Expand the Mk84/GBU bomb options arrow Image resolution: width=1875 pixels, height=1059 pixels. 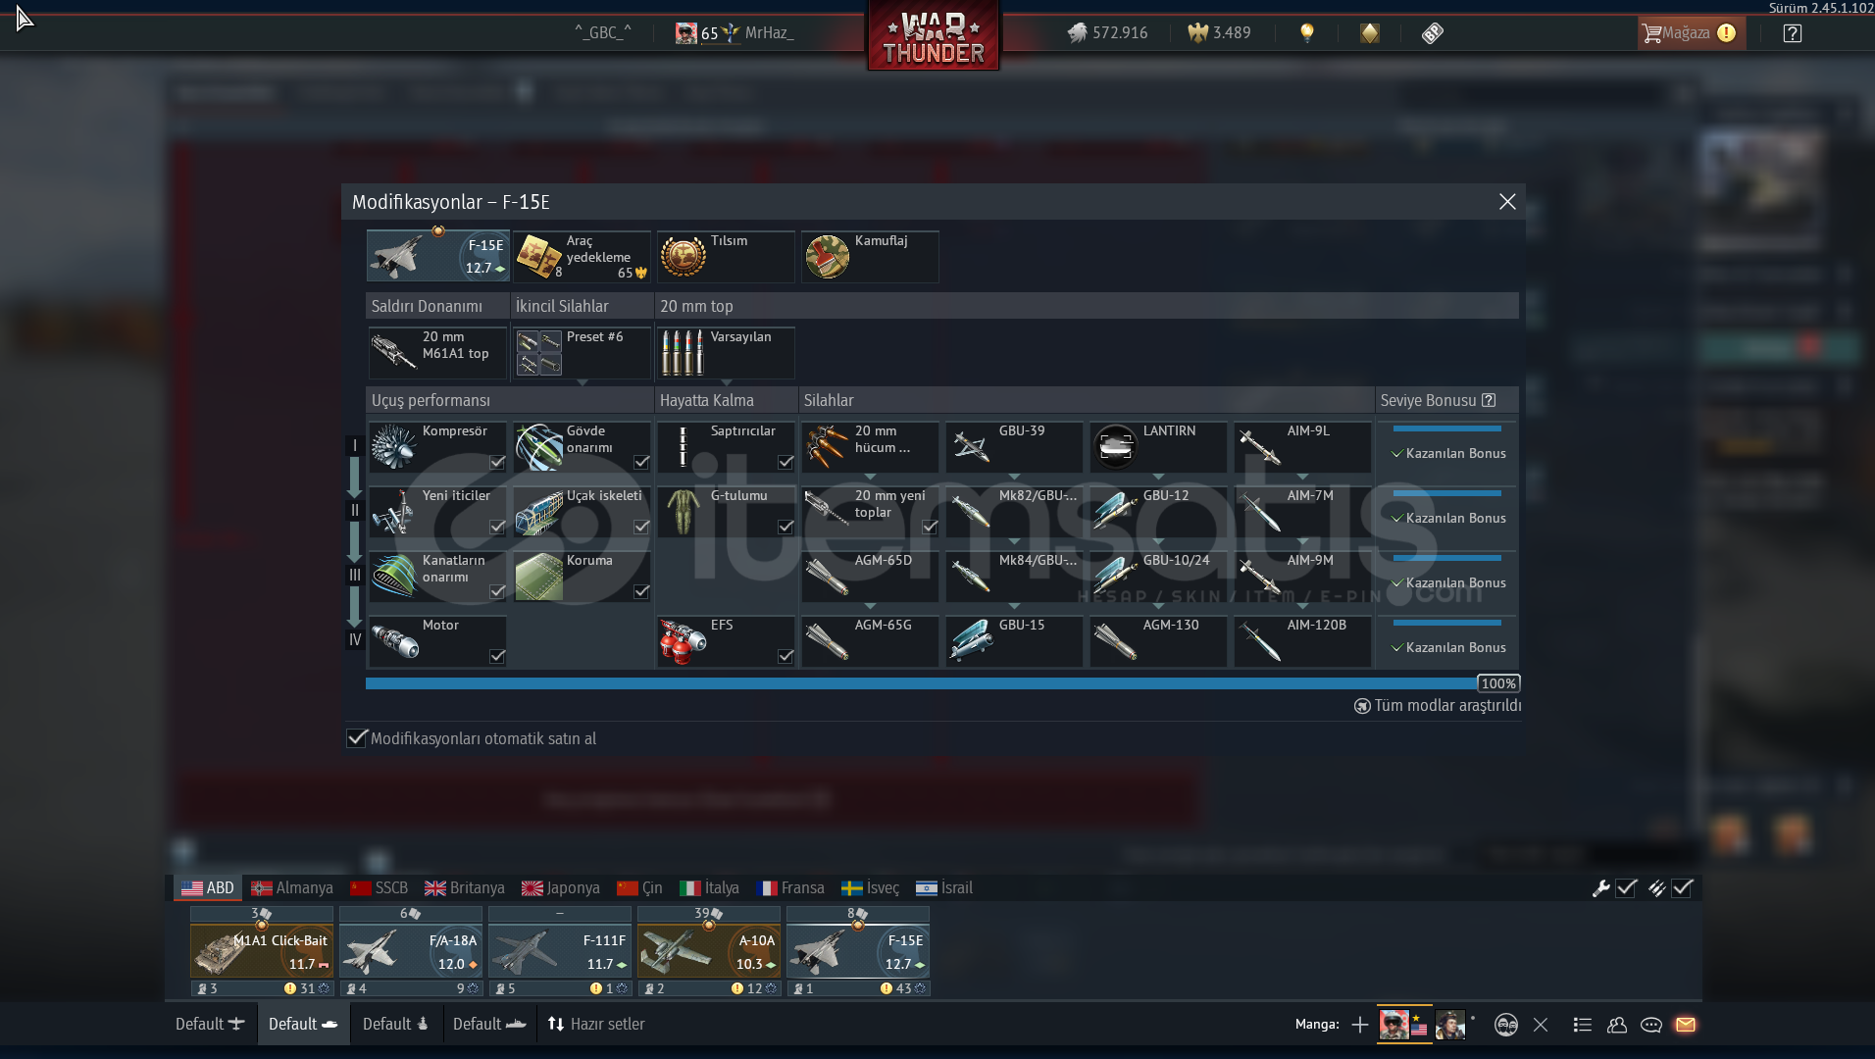[x=1014, y=605]
